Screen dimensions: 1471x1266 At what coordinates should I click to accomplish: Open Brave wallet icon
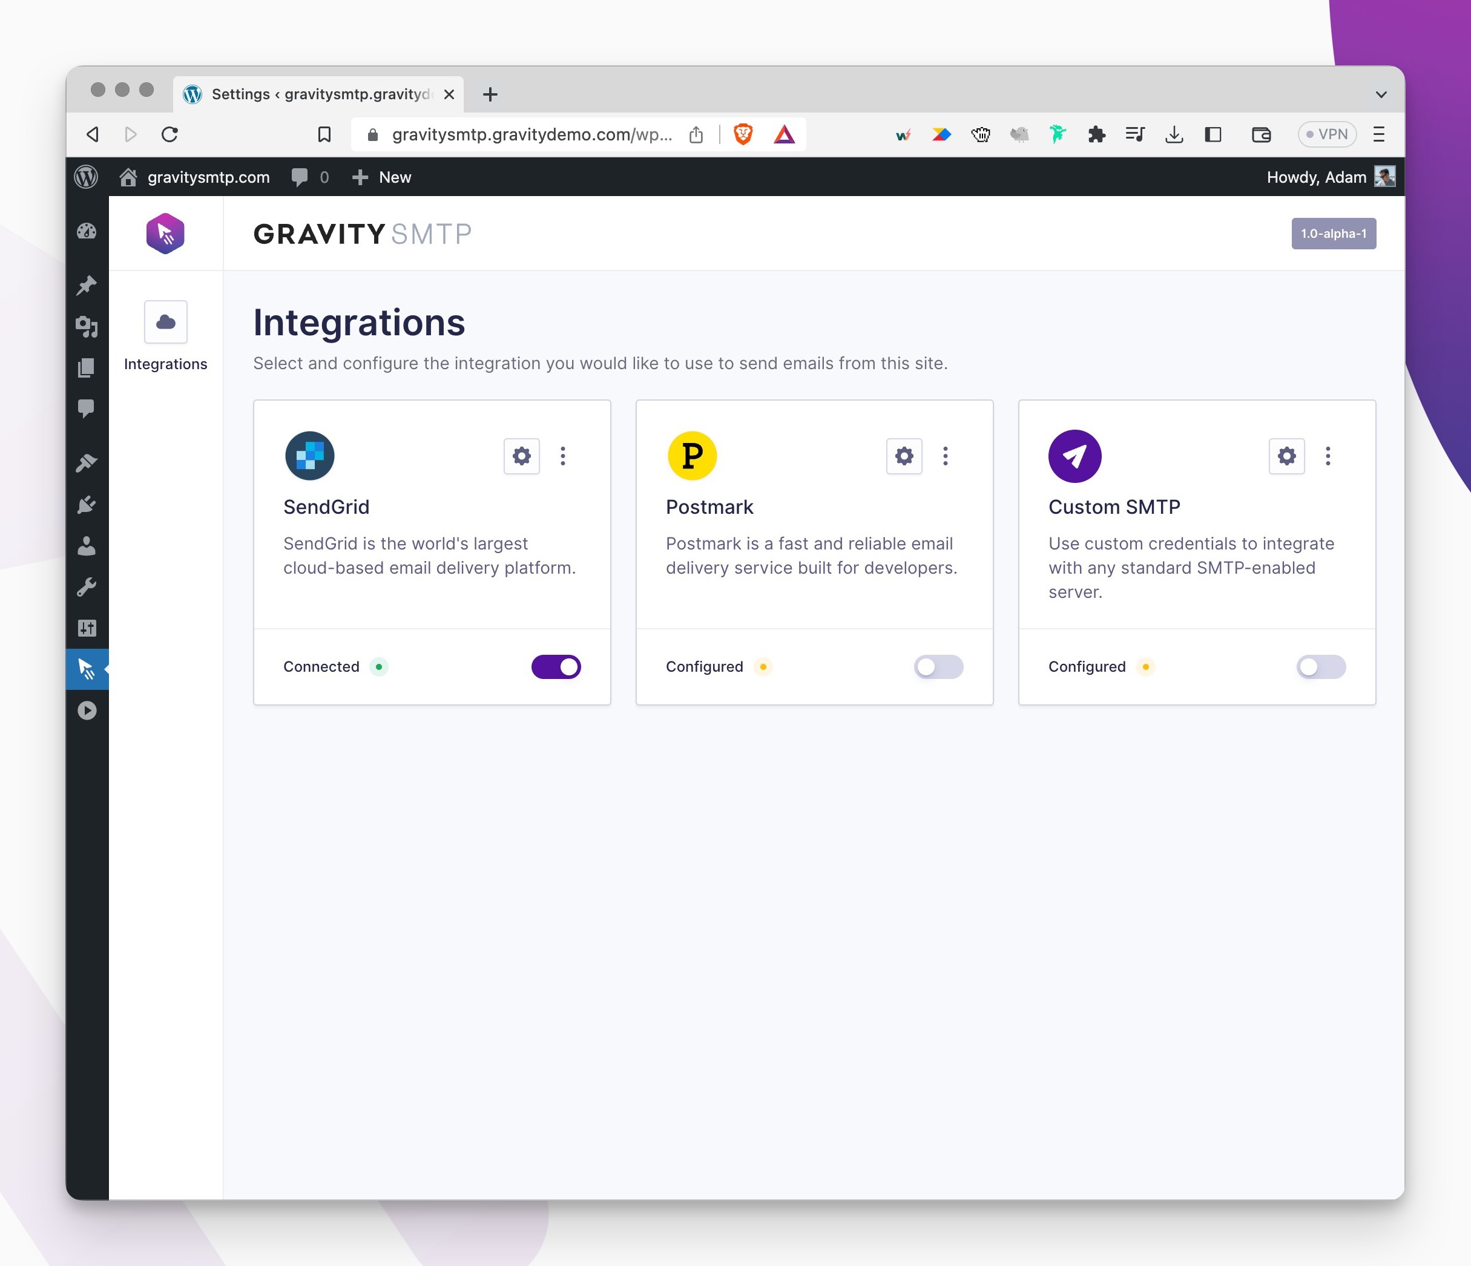pos(1261,134)
